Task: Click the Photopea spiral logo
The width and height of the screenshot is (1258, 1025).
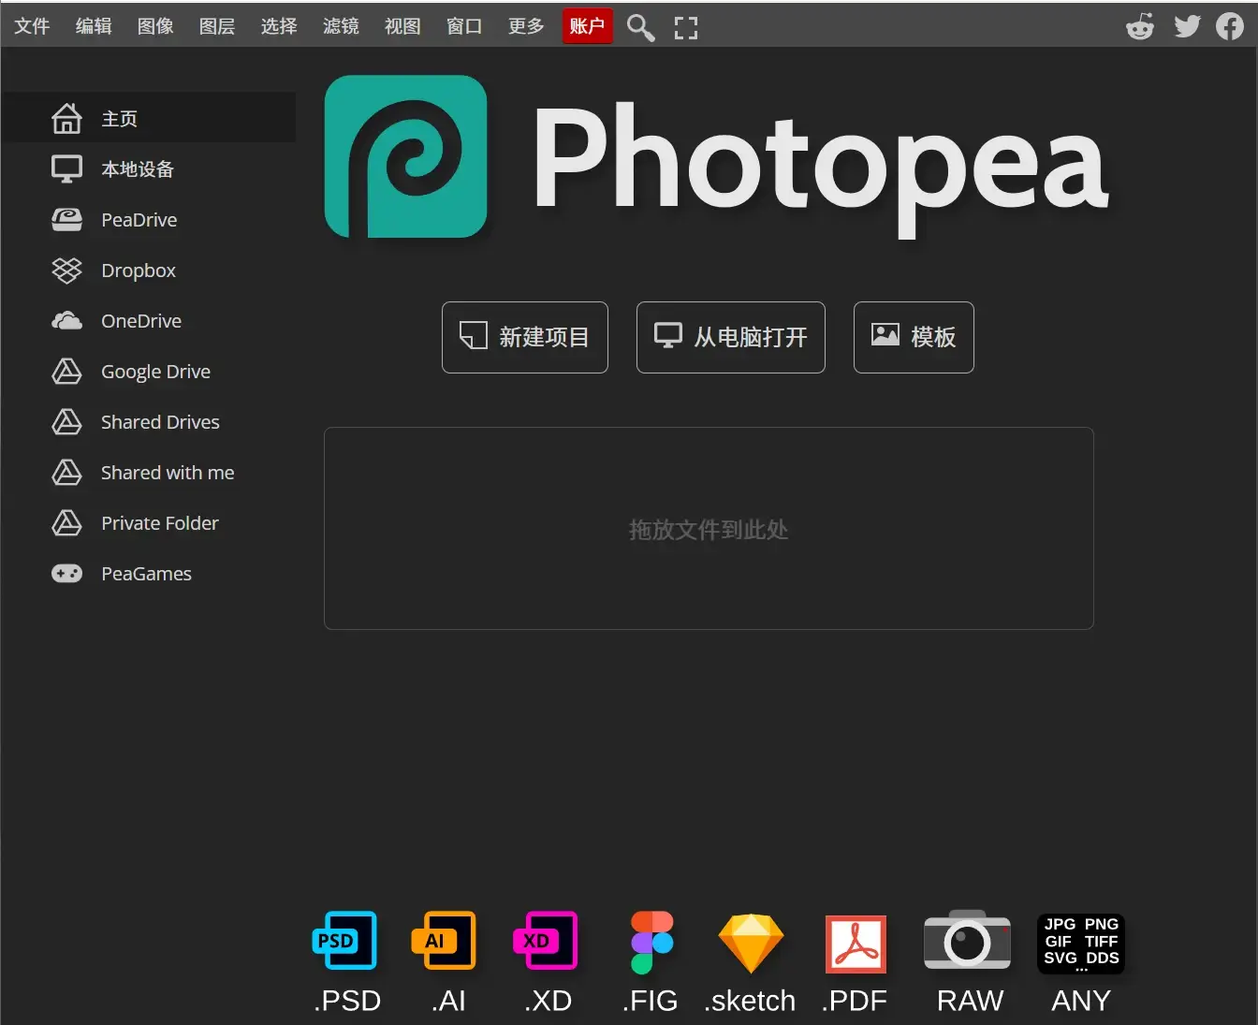Action: point(405,156)
